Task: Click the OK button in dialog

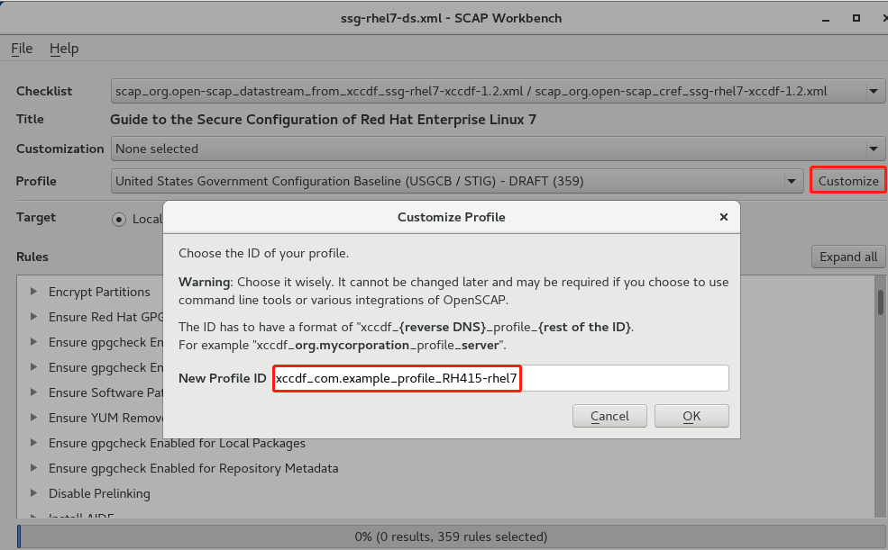Action: pyautogui.click(x=691, y=416)
